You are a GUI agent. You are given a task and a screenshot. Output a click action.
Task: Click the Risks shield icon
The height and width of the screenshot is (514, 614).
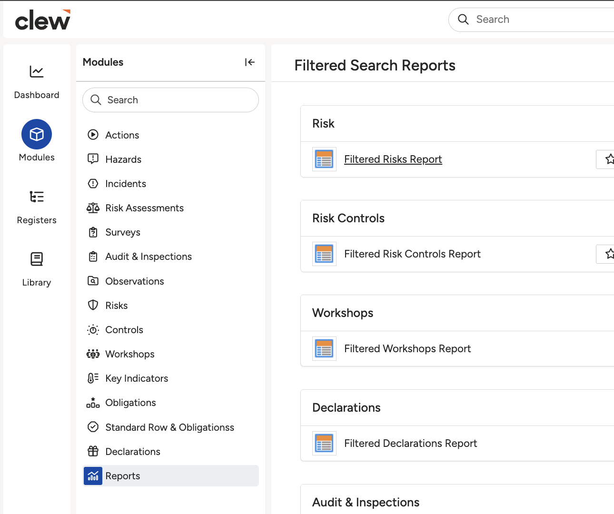93,305
